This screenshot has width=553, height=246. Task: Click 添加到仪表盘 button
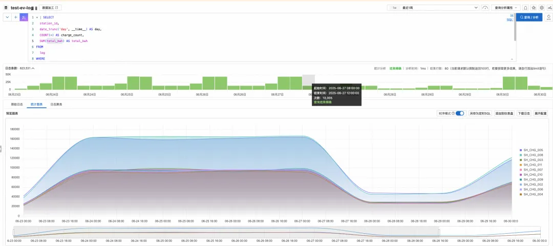point(504,113)
